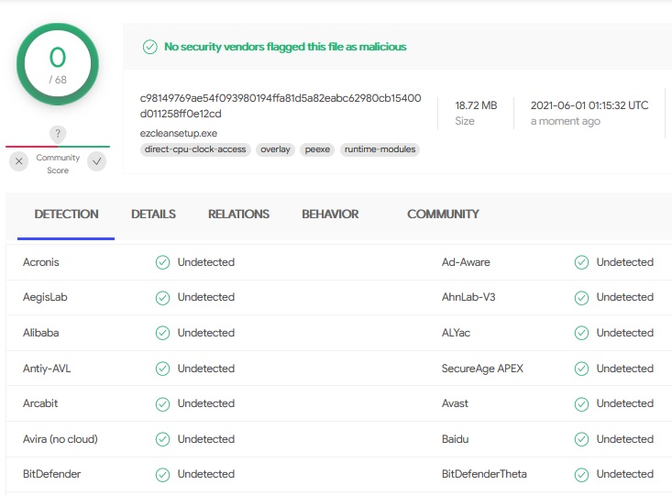Click the runtime-modules tag
Screen dimensions: 672x496
pyautogui.click(x=380, y=149)
